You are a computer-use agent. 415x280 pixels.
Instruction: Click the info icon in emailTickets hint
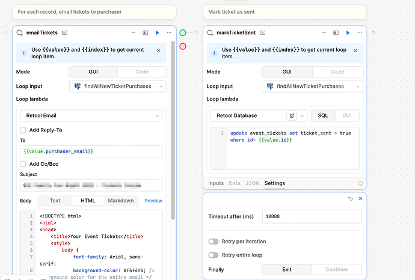pyautogui.click(x=24, y=53)
